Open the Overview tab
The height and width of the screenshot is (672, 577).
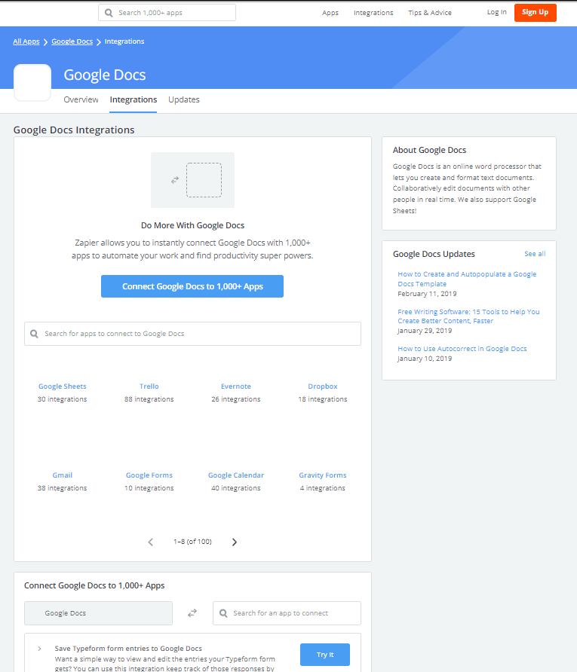(x=81, y=99)
